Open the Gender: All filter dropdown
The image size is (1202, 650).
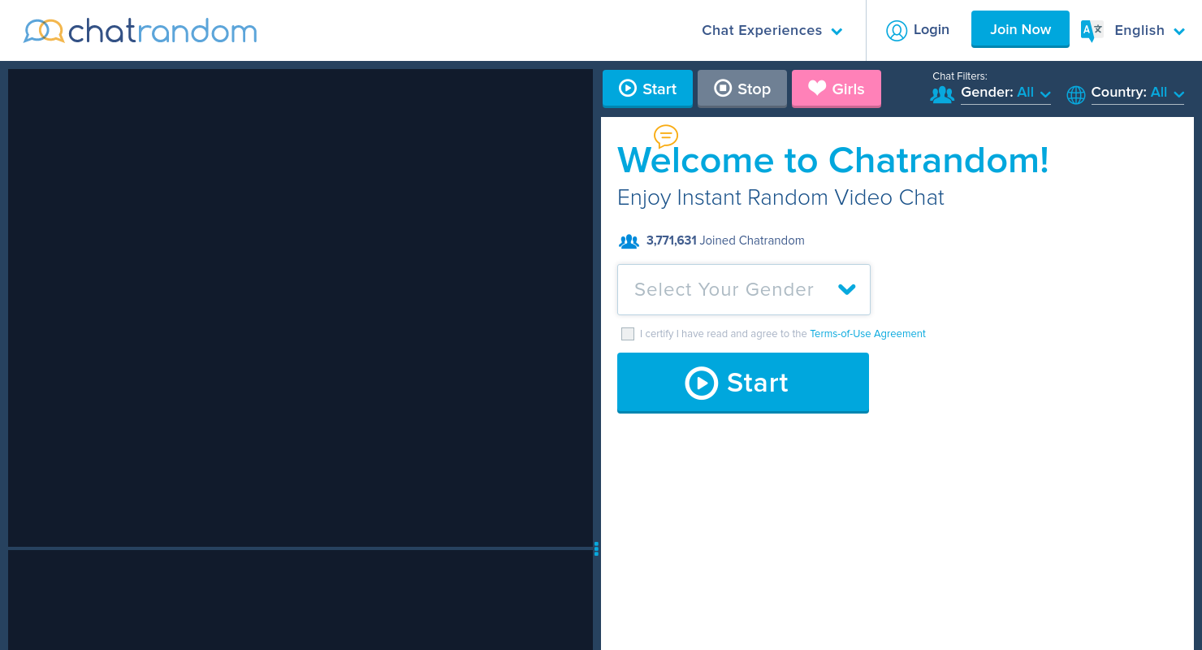click(1005, 93)
